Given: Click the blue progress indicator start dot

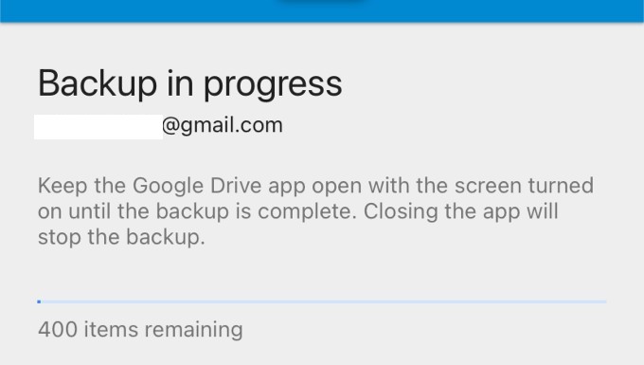Looking at the screenshot, I should point(39,301).
